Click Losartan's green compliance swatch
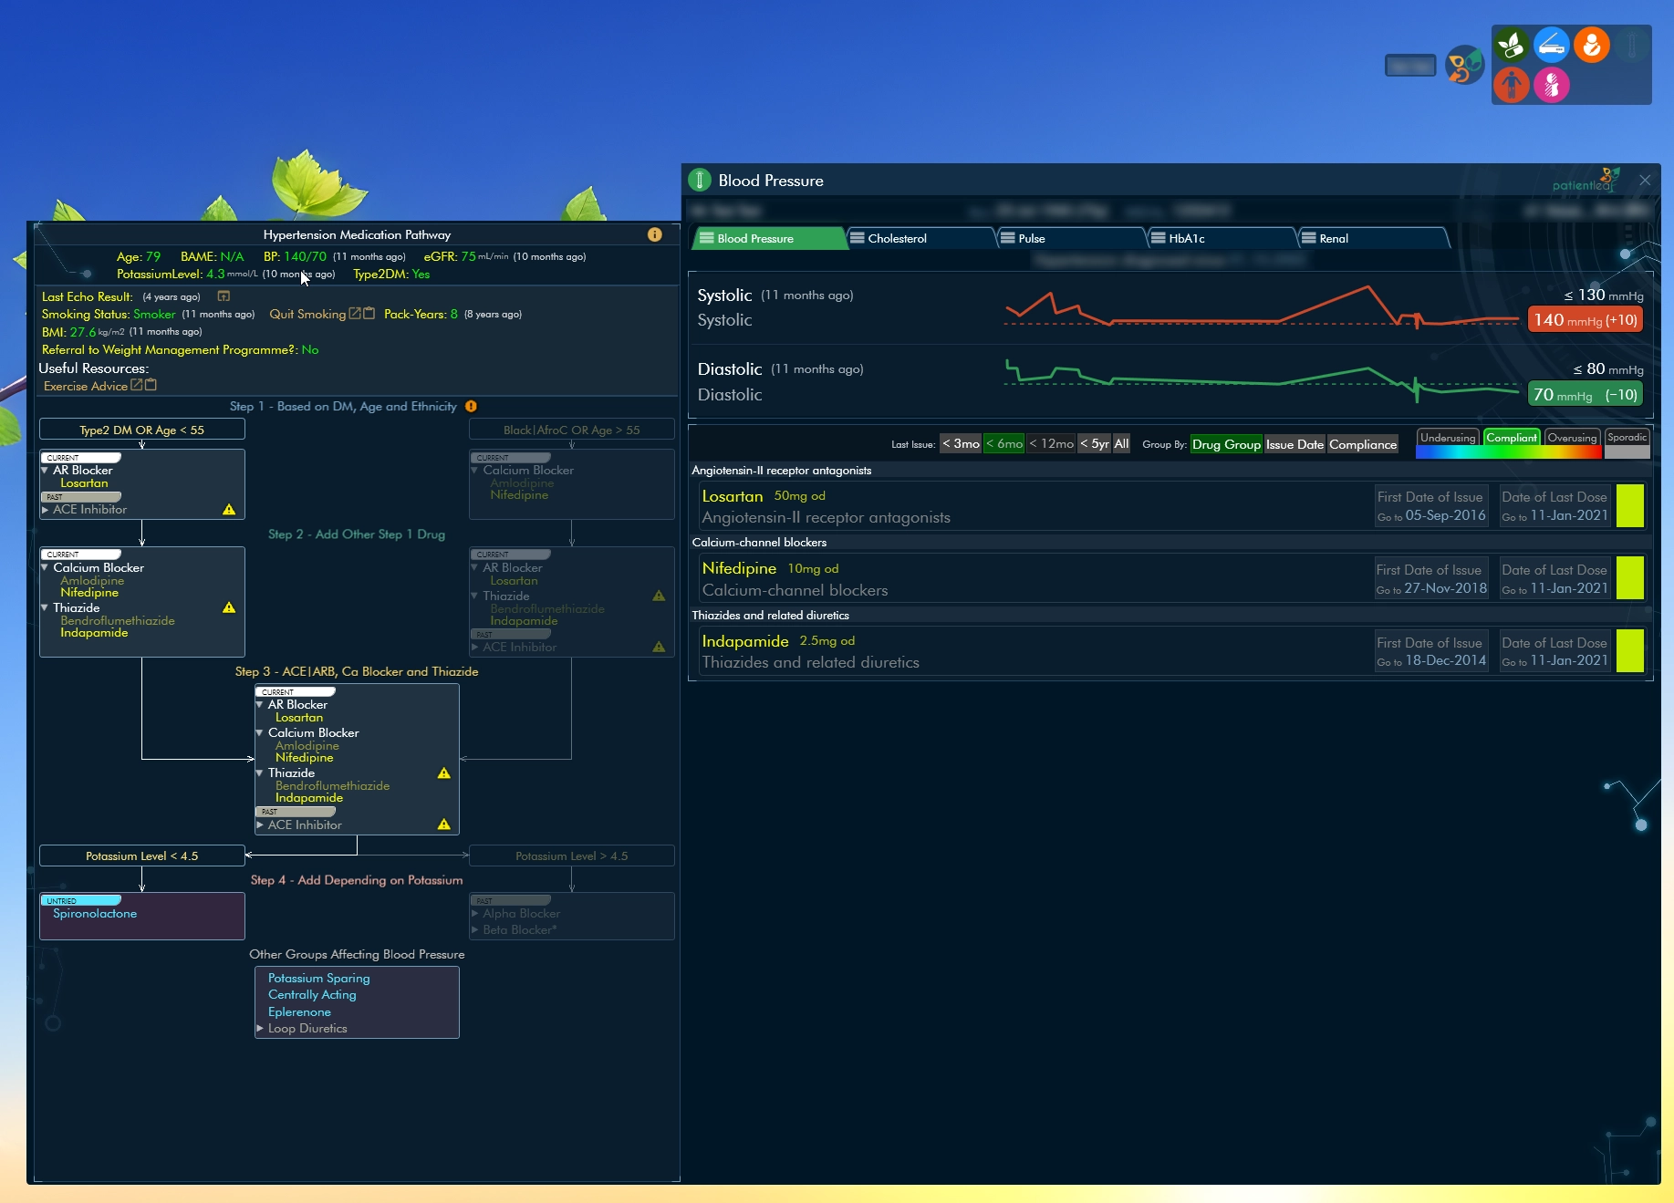The height and width of the screenshot is (1203, 1674). point(1629,506)
